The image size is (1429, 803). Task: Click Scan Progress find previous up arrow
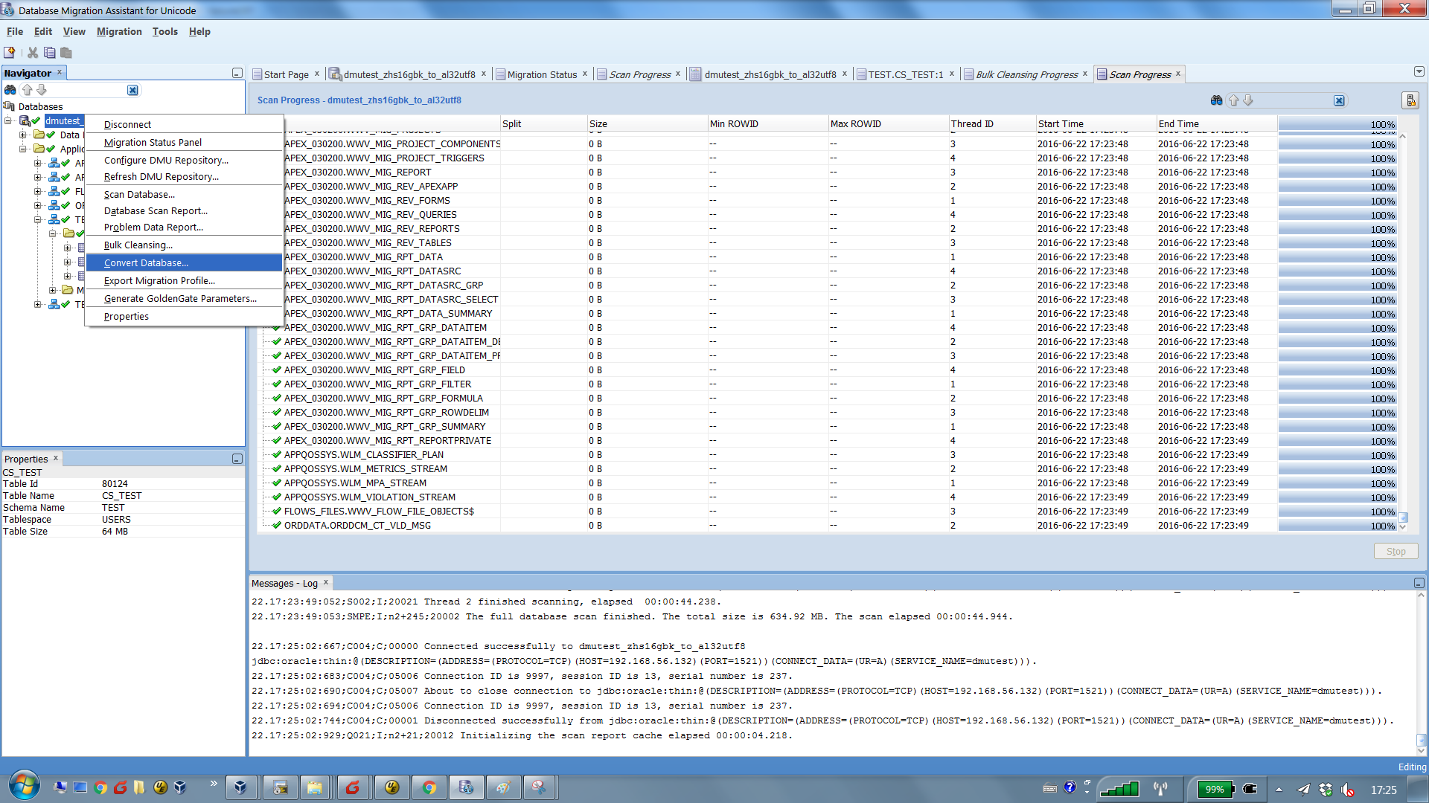(x=1234, y=100)
